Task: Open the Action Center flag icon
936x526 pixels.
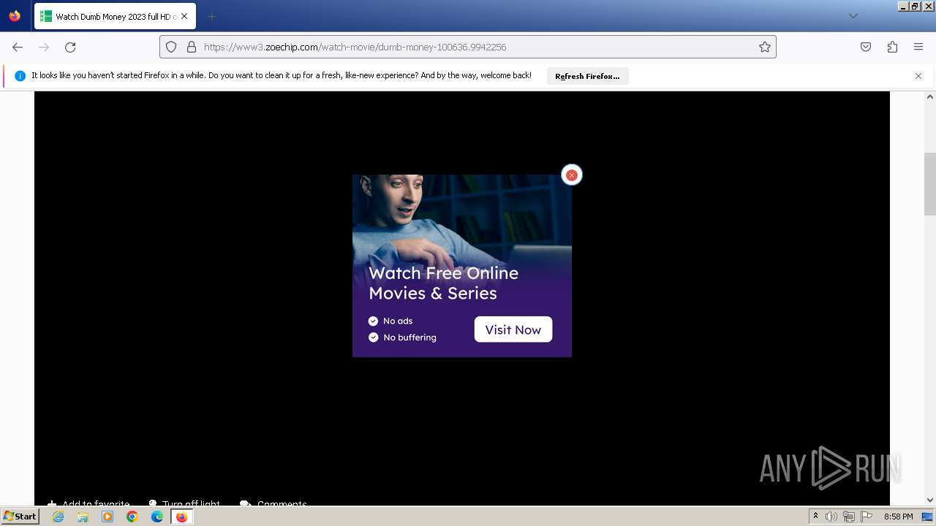Action: coord(866,517)
